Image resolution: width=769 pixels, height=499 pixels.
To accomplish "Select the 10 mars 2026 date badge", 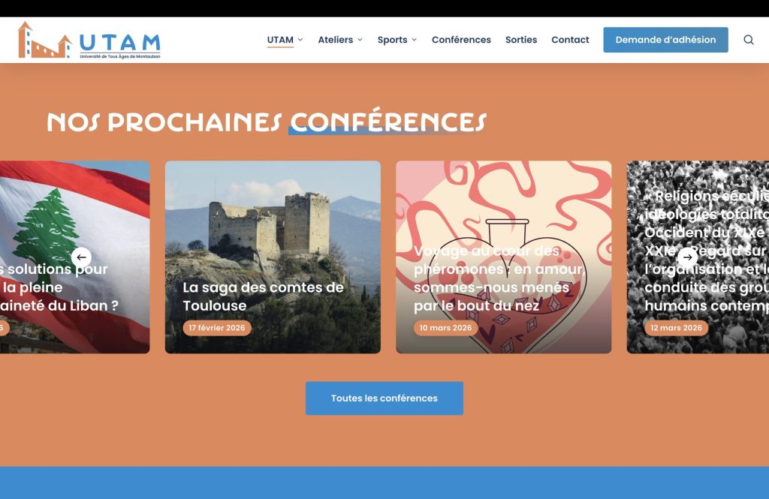I will point(445,328).
